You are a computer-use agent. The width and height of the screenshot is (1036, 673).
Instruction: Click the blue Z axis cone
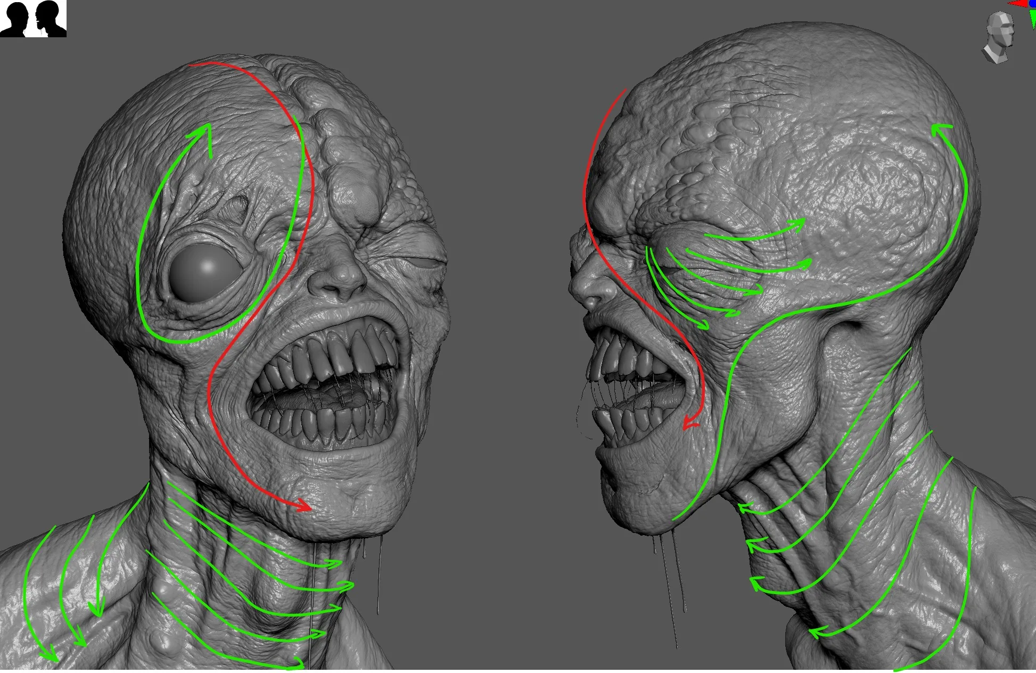point(1033,3)
